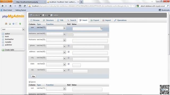
Task: Click the green reload navigation icon in sidebar
Action: [x=20, y=24]
